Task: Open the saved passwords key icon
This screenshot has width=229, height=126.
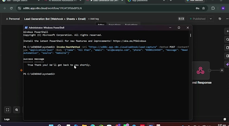Action: pyautogui.click(x=197, y=8)
